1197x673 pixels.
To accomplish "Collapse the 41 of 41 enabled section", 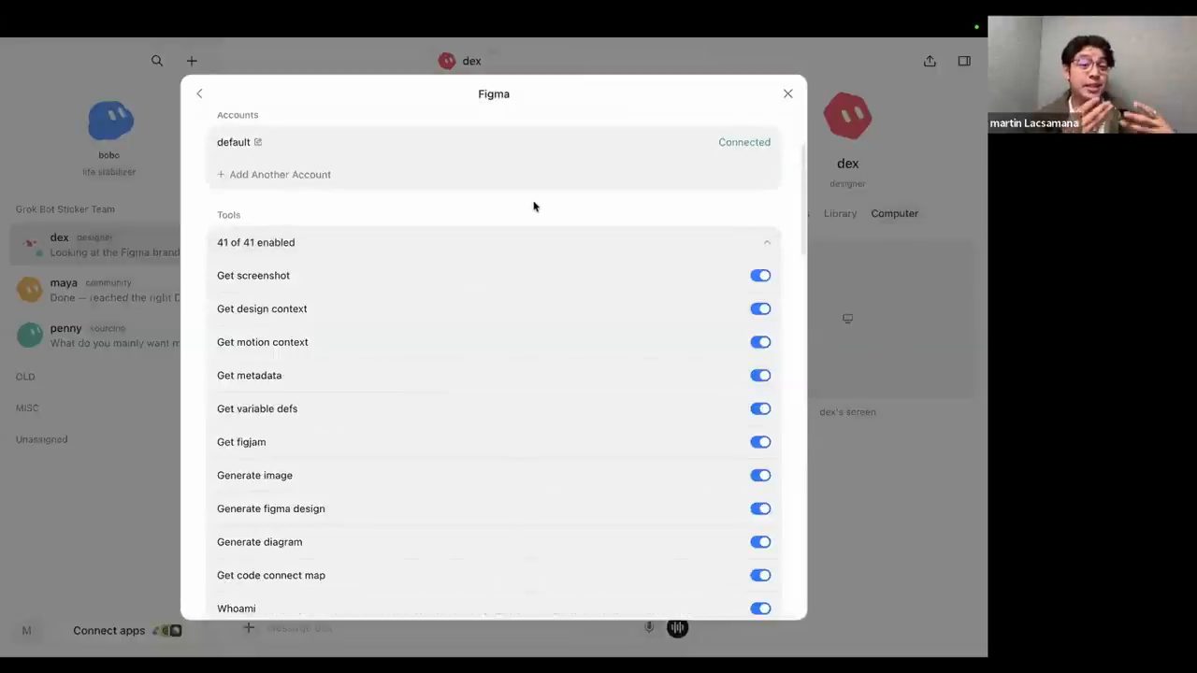I will pos(494,242).
